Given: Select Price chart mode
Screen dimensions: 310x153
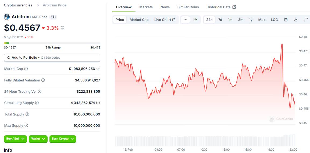Looking at the screenshot, I should point(120,20).
